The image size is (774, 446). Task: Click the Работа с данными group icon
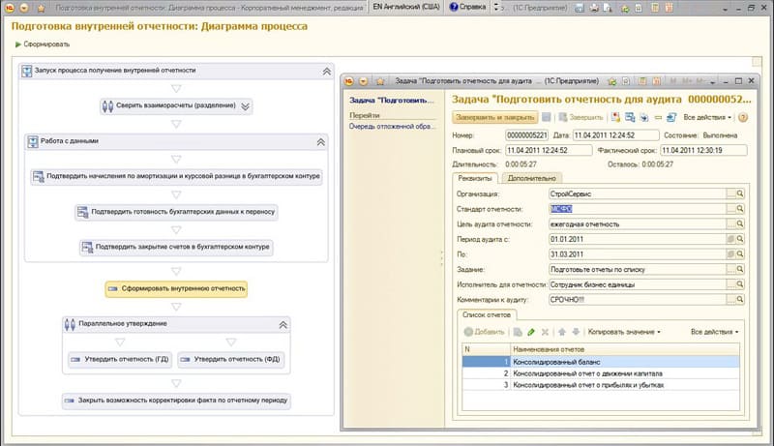pyautogui.click(x=33, y=141)
